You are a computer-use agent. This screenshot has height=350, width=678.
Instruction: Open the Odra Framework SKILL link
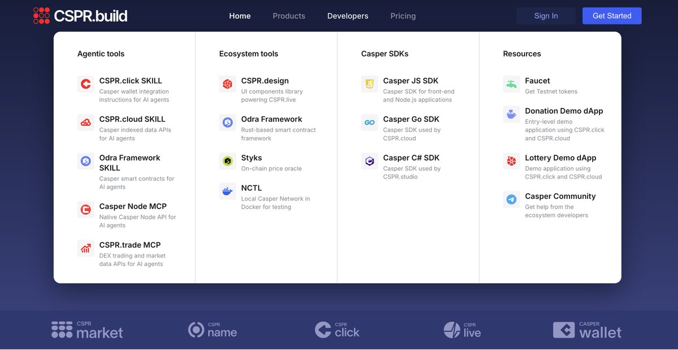[x=130, y=163]
